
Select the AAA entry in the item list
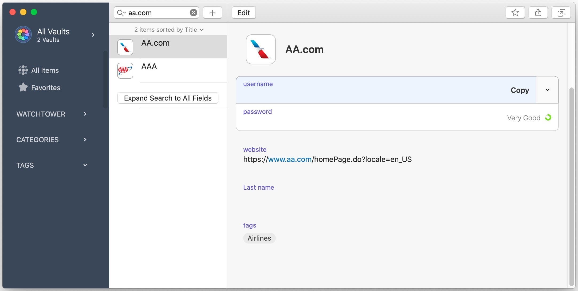[x=168, y=70]
